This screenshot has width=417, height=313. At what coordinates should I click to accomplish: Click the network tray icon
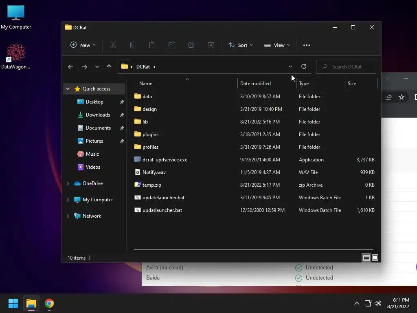368,303
